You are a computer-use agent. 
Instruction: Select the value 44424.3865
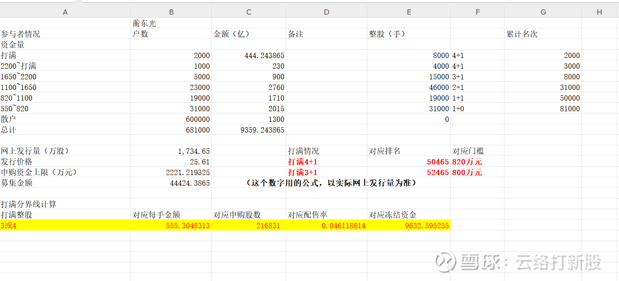[171, 183]
